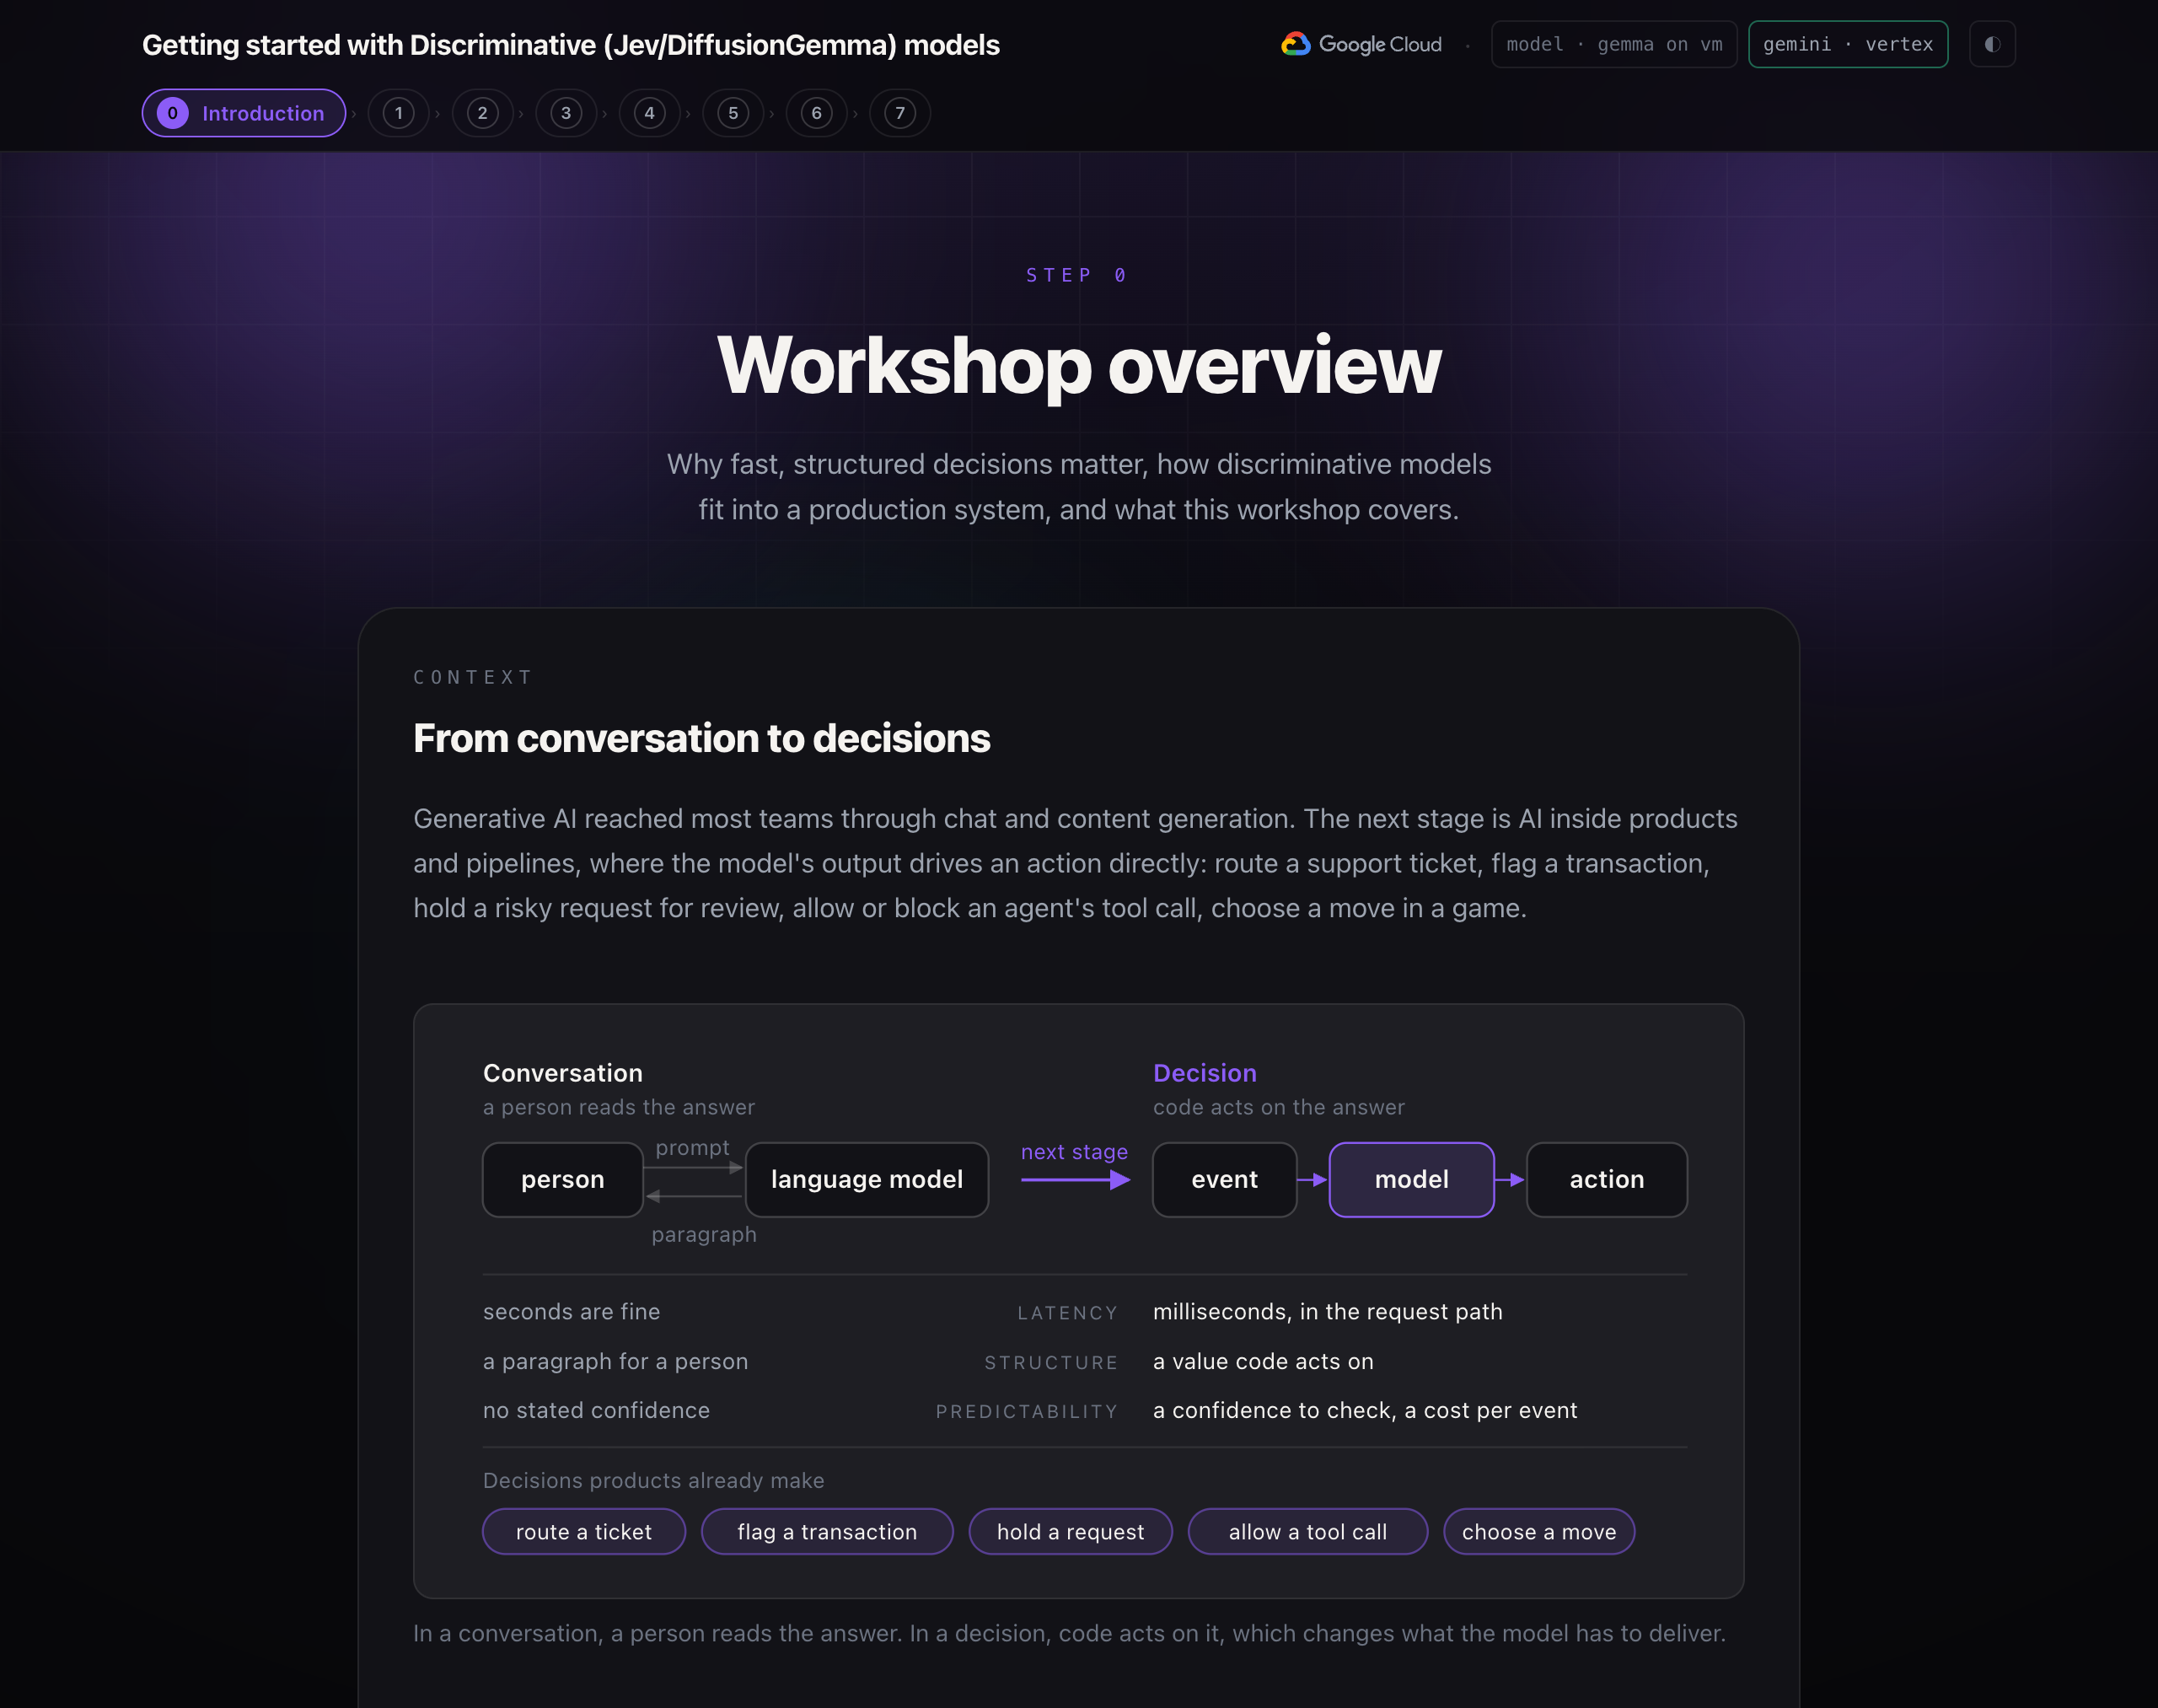Click the 'action' diagram box
The image size is (2158, 1708).
[x=1607, y=1180]
